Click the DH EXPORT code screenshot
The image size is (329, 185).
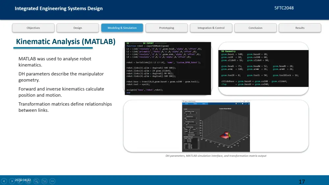point(168,68)
